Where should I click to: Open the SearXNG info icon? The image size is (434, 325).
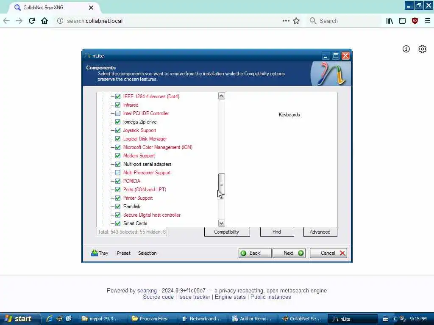coord(406,49)
